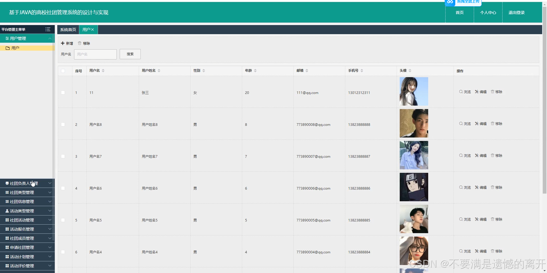
Task: Click the plus icon for 新增
Action: (63, 43)
